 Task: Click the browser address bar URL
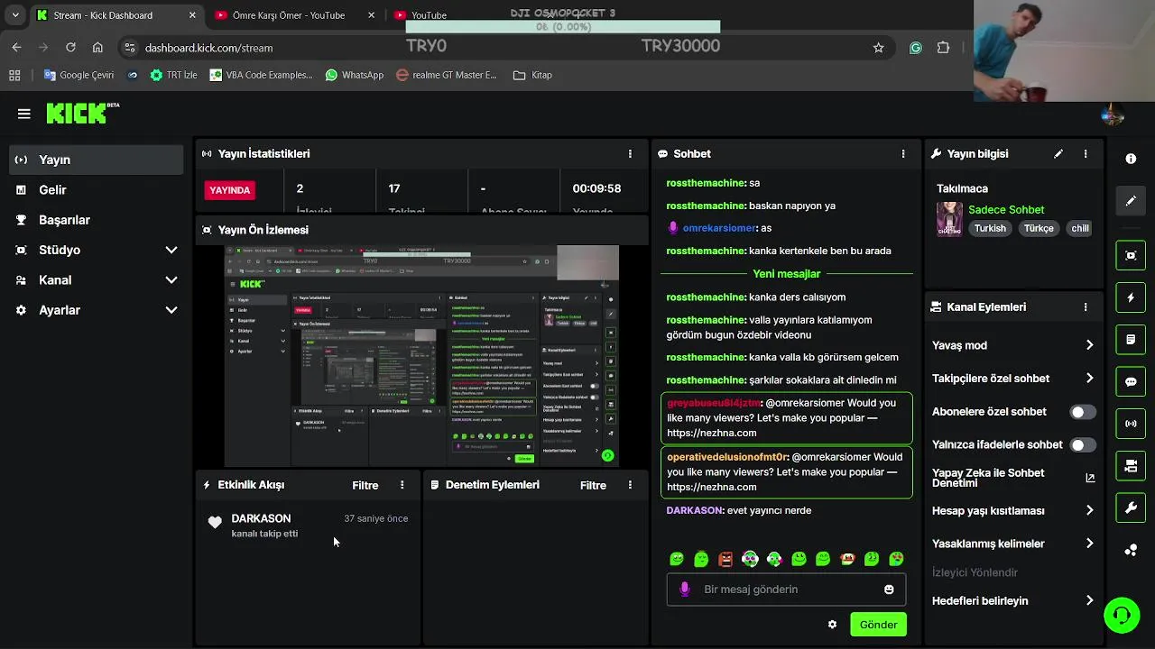tap(208, 48)
